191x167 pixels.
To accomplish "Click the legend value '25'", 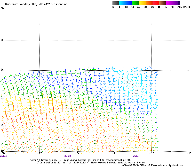I will (146, 7).
